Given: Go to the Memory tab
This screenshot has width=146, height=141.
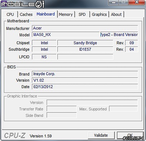Looking at the screenshot, I should point(66,14).
